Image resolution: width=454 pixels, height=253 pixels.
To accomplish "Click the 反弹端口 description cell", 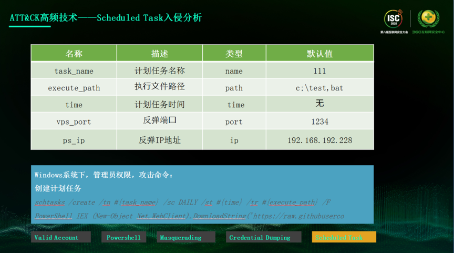I will 160,121.
